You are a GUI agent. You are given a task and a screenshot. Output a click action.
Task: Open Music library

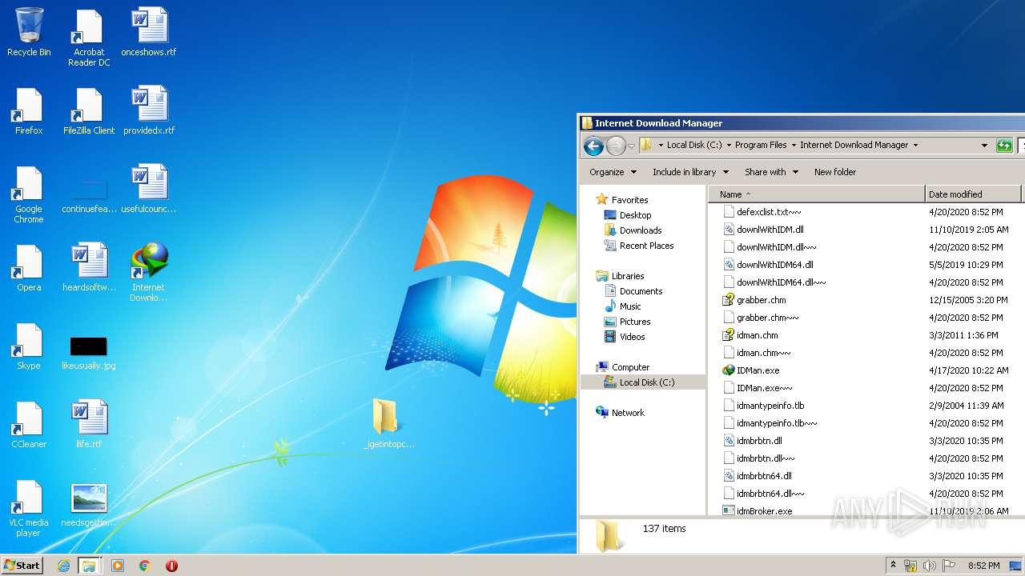click(630, 306)
